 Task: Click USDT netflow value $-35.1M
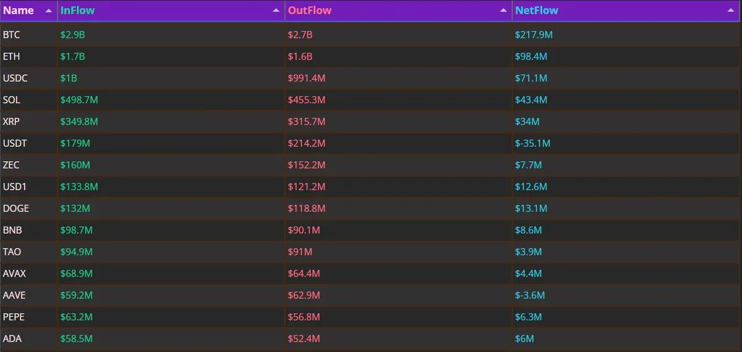coord(532,143)
